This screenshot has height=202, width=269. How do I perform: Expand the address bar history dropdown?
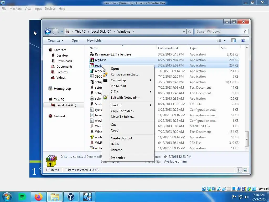(x=184, y=32)
